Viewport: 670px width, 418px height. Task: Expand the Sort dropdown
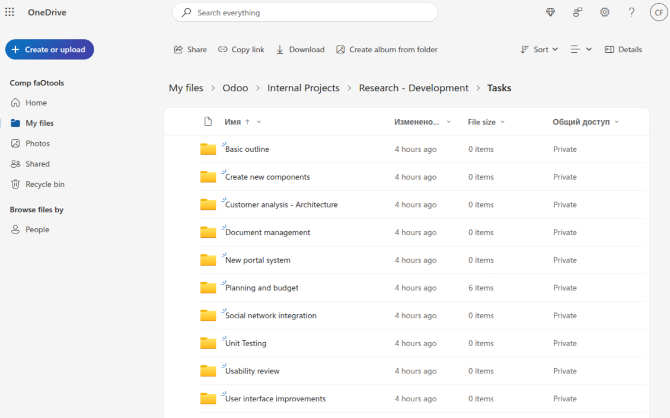tap(539, 50)
